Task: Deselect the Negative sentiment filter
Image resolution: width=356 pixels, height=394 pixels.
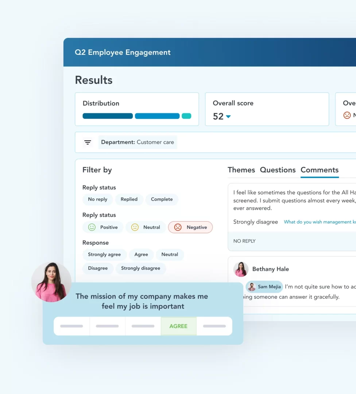Action: (x=190, y=227)
